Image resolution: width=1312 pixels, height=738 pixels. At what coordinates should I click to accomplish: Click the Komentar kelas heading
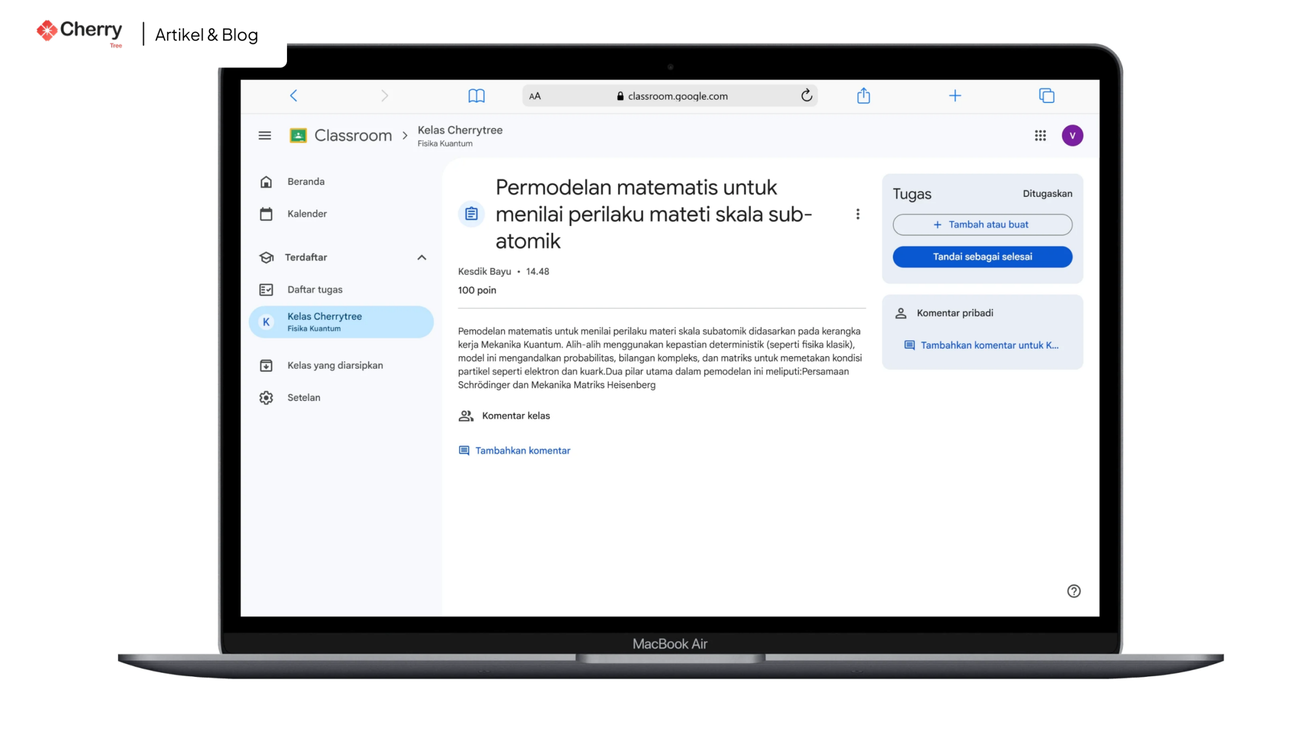point(516,416)
